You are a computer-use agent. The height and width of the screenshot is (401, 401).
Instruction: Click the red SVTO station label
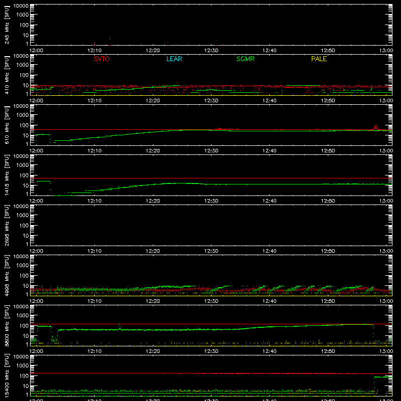102,59
